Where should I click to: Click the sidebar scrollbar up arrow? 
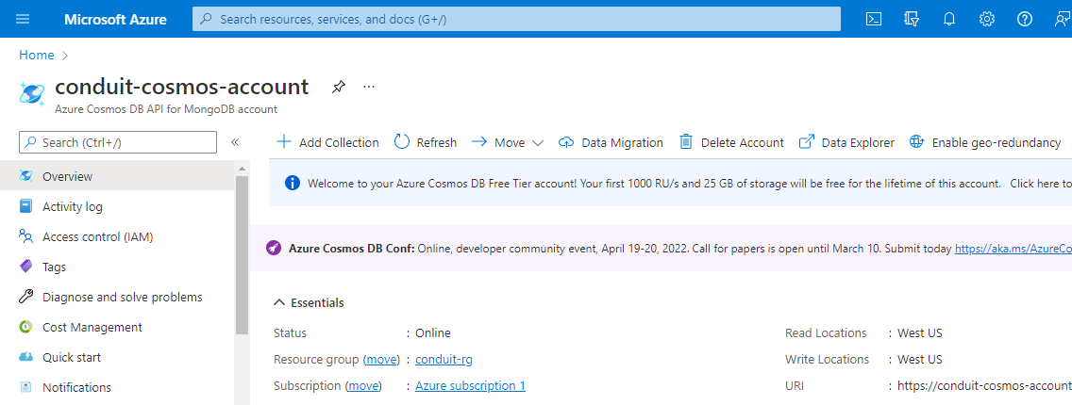(242, 168)
